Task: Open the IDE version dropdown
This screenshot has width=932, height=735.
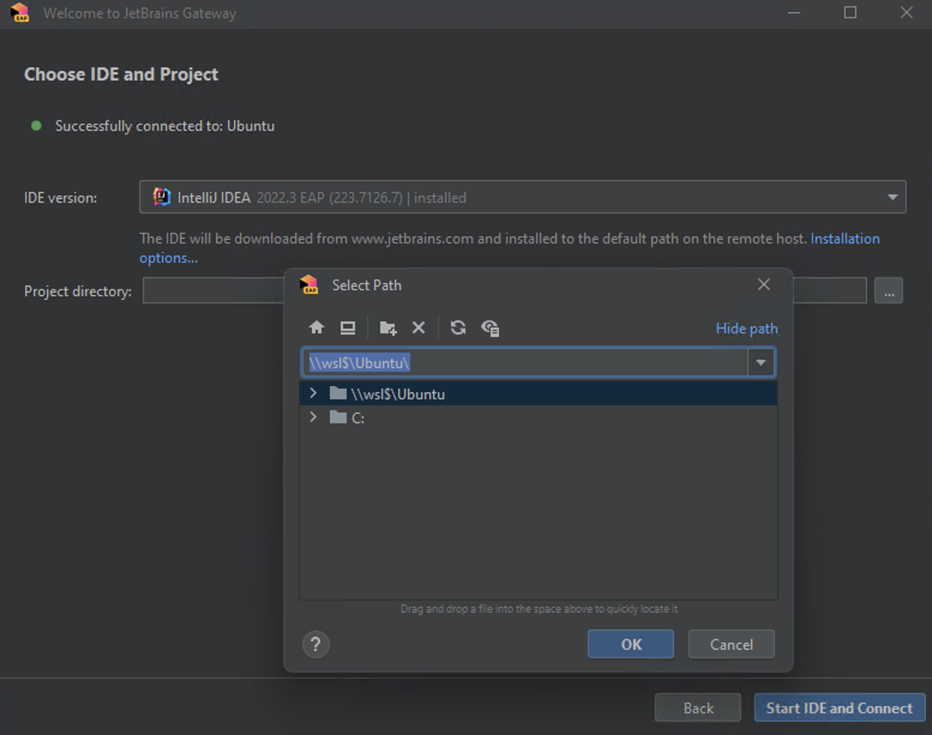Action: click(892, 197)
